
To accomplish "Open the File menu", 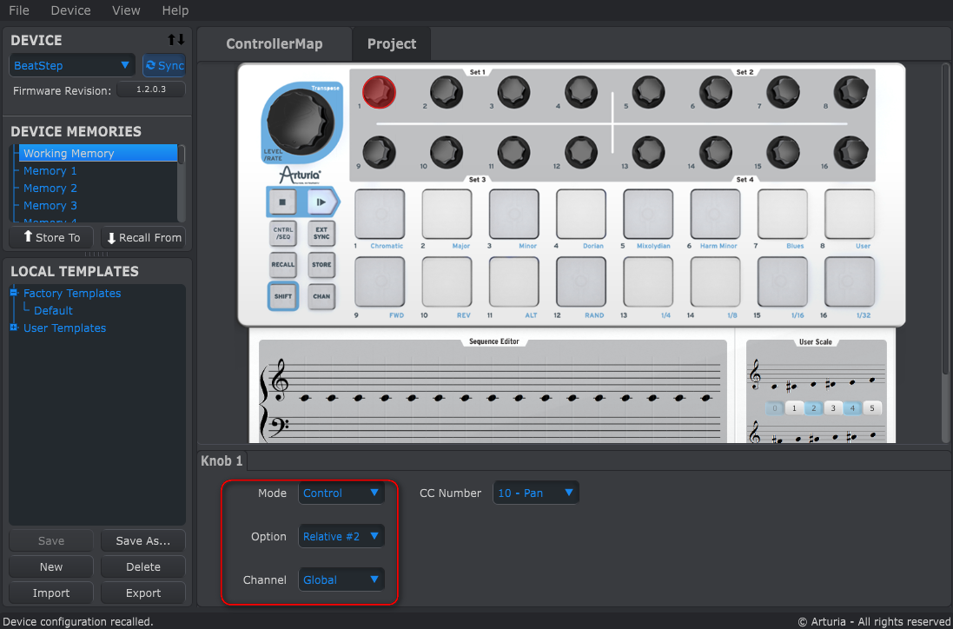I will (x=19, y=10).
